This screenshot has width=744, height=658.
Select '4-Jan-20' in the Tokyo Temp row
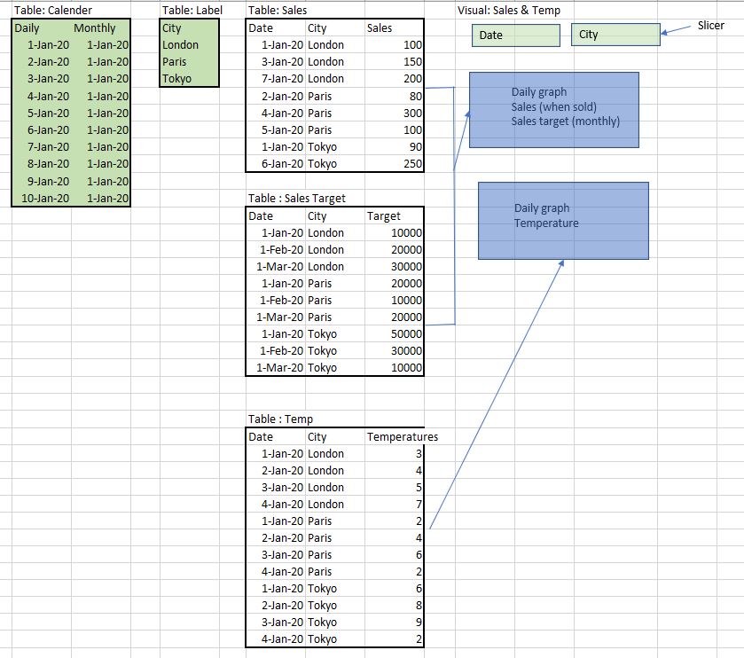tap(282, 639)
